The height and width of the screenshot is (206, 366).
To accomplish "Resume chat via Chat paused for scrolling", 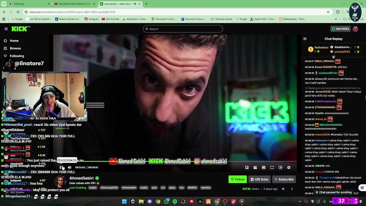I will click(333, 192).
